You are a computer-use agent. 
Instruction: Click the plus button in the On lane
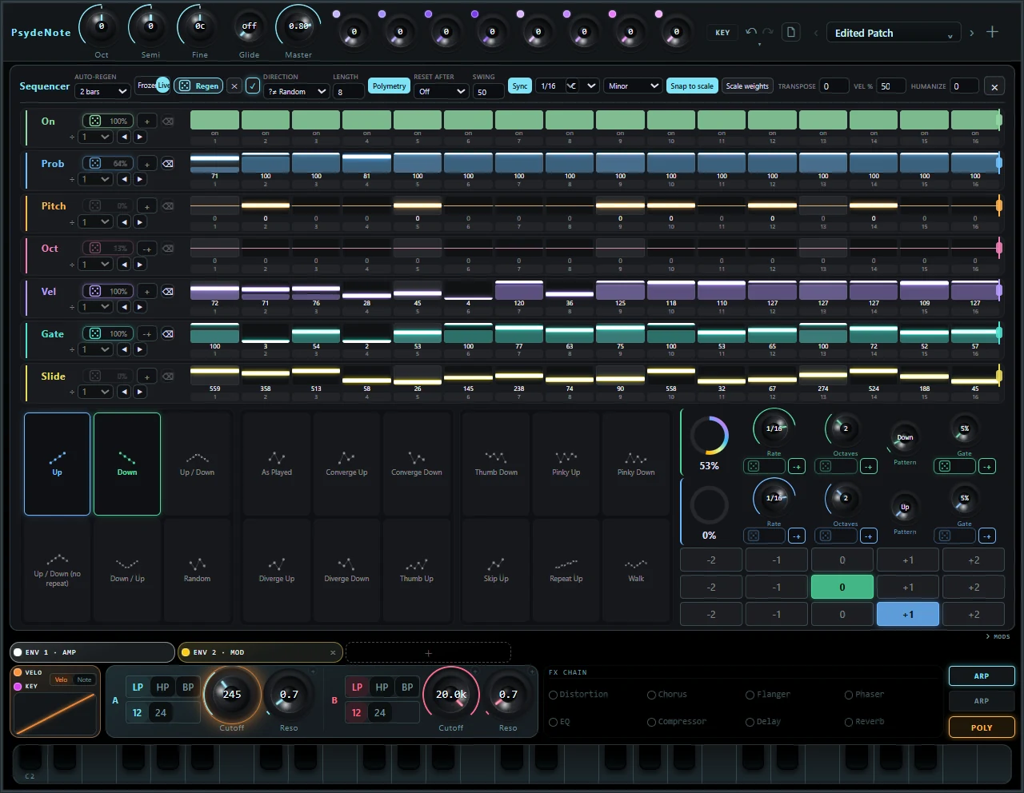(147, 121)
